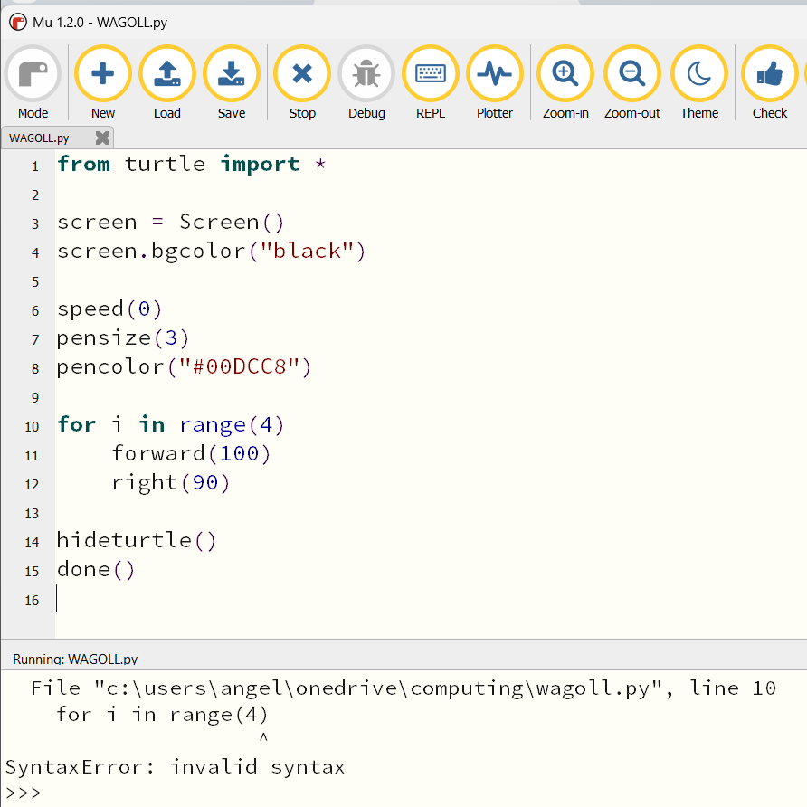The image size is (807, 807).
Task: Click the 'forward(100)' line
Action: coord(191,454)
